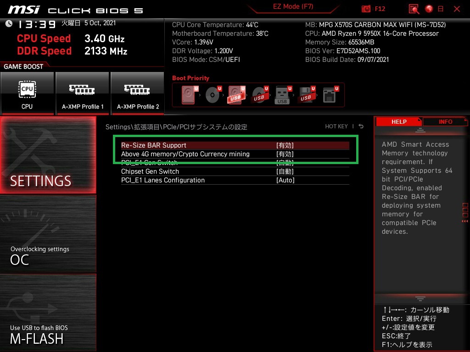Click the Memory Size 65536MB text
This screenshot has height=352, width=470.
coord(340,42)
